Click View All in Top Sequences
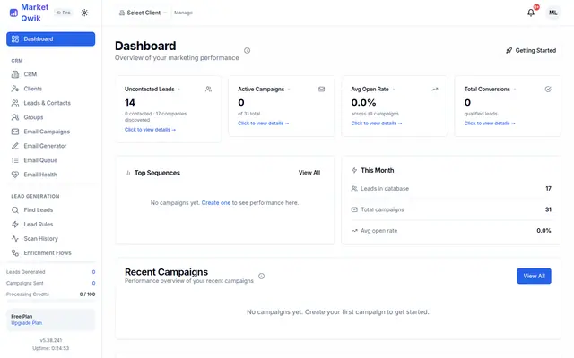This screenshot has width=574, height=358. click(309, 173)
